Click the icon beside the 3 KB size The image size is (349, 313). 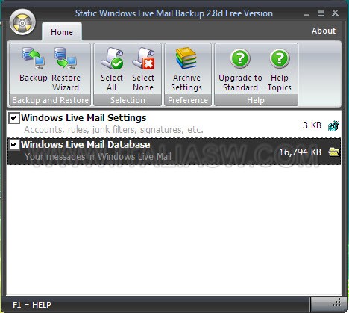coord(333,125)
